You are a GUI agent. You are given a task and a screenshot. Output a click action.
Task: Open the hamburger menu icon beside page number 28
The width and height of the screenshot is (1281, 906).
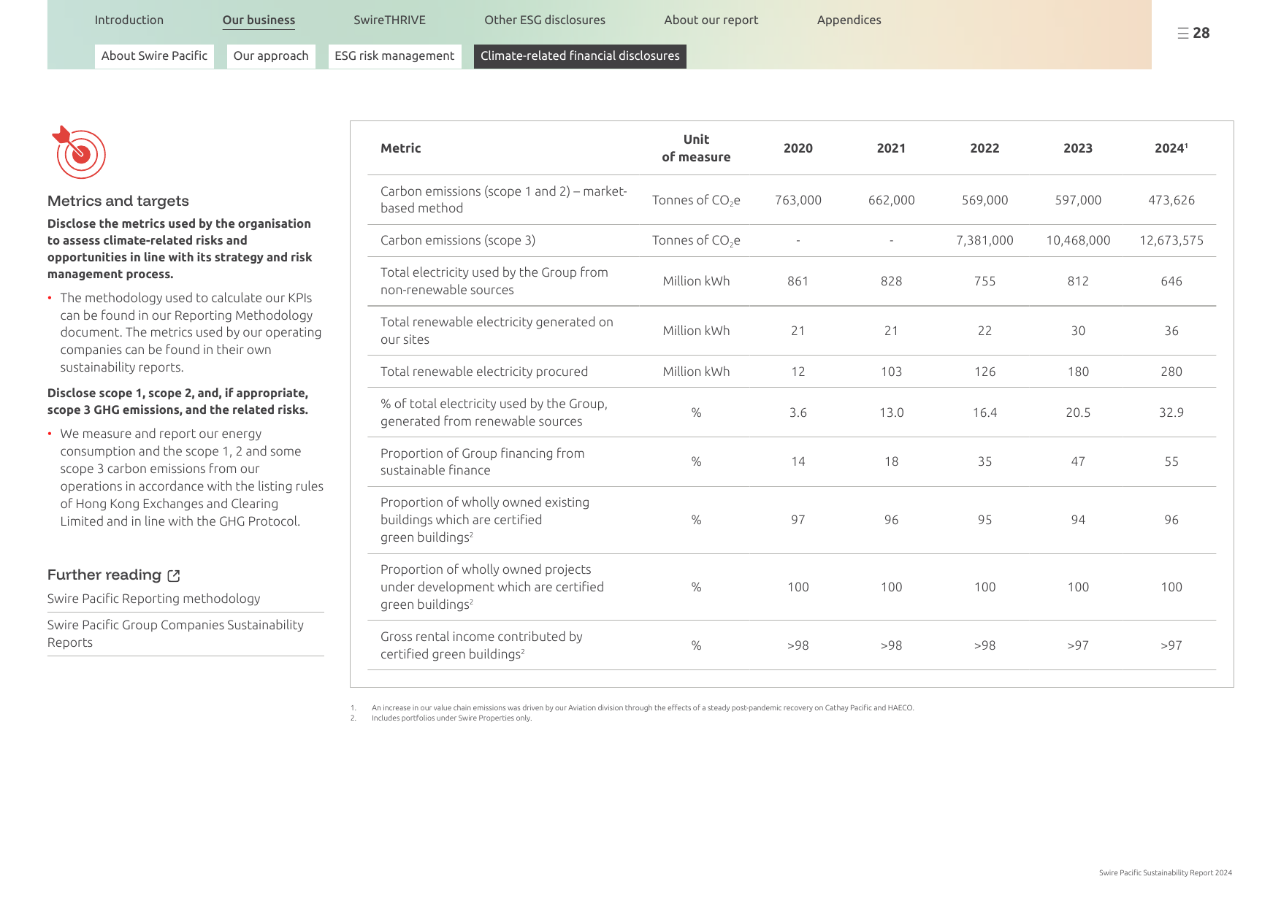tap(1182, 33)
